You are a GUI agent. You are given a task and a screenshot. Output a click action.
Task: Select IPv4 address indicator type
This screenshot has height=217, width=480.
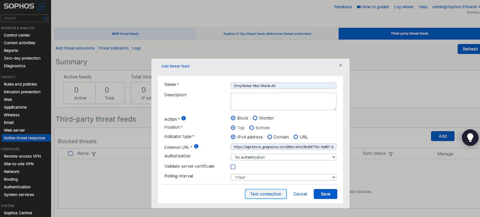coord(233,137)
